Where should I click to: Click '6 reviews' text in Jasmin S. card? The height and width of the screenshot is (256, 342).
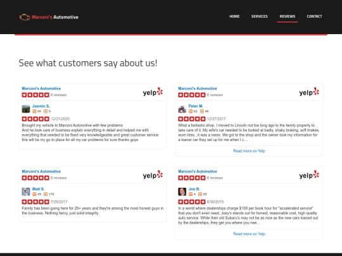coord(58,95)
